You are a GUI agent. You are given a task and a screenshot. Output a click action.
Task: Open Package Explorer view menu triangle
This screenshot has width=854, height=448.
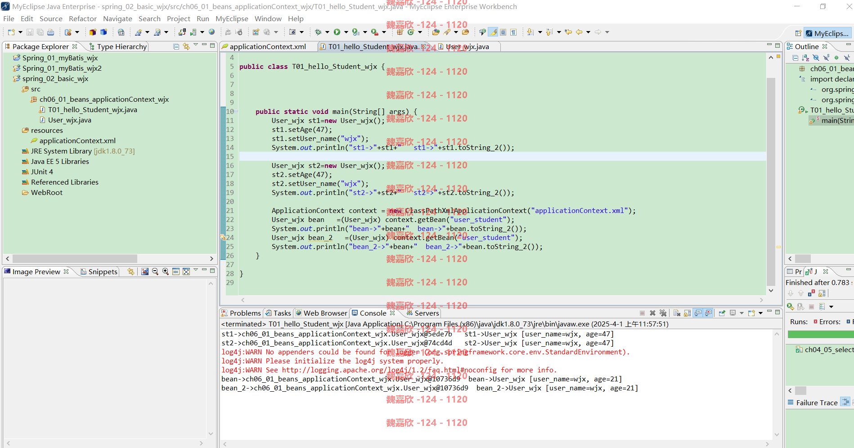tap(196, 45)
